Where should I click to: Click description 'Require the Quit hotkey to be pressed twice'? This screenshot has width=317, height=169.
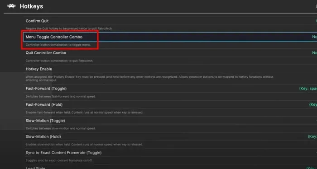click(69, 28)
